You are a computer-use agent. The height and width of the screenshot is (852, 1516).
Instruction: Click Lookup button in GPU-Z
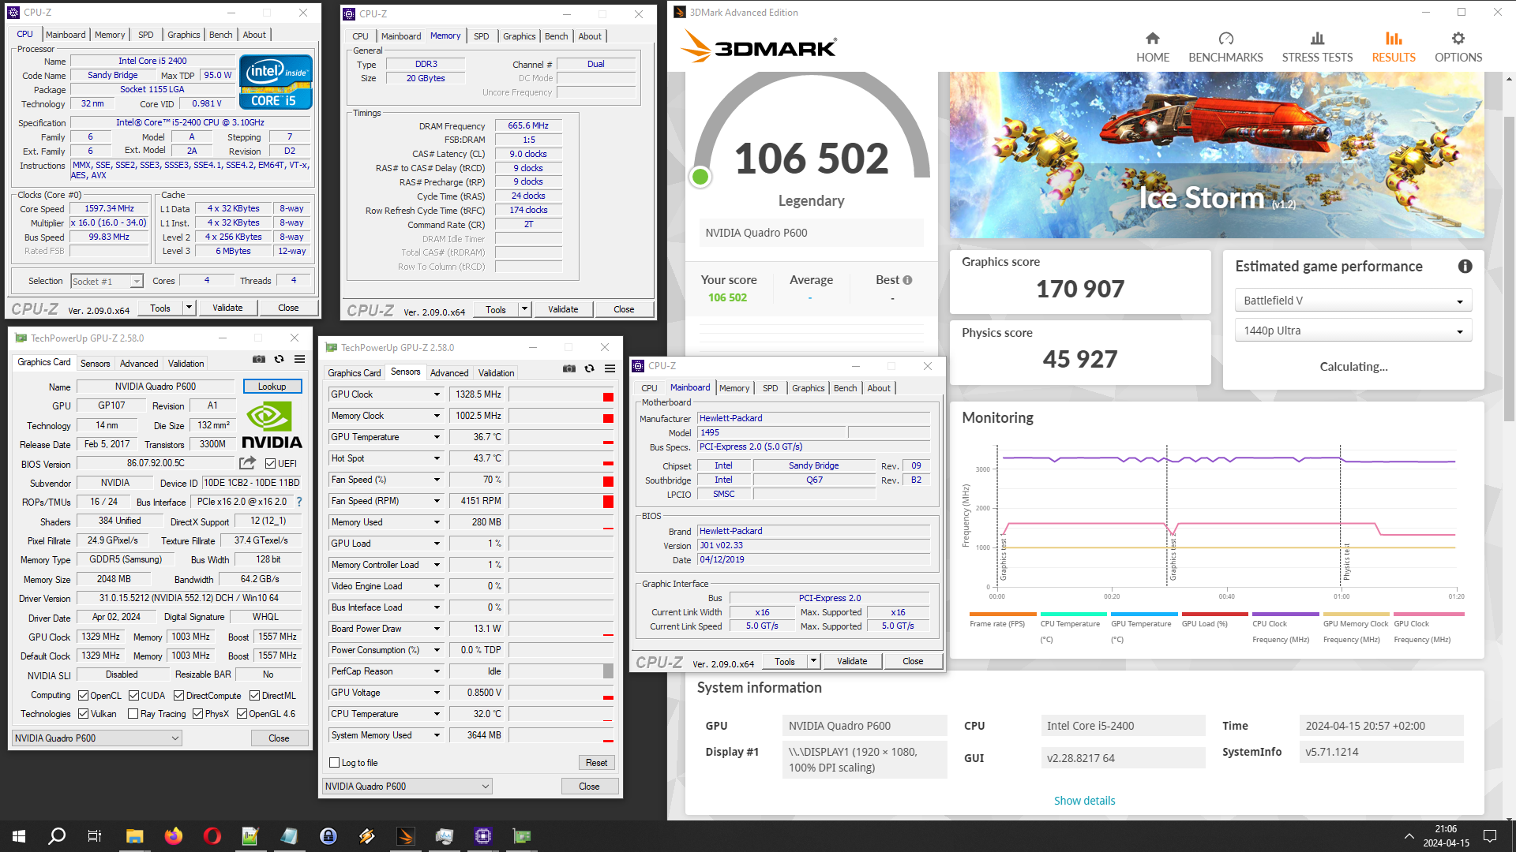pos(272,387)
